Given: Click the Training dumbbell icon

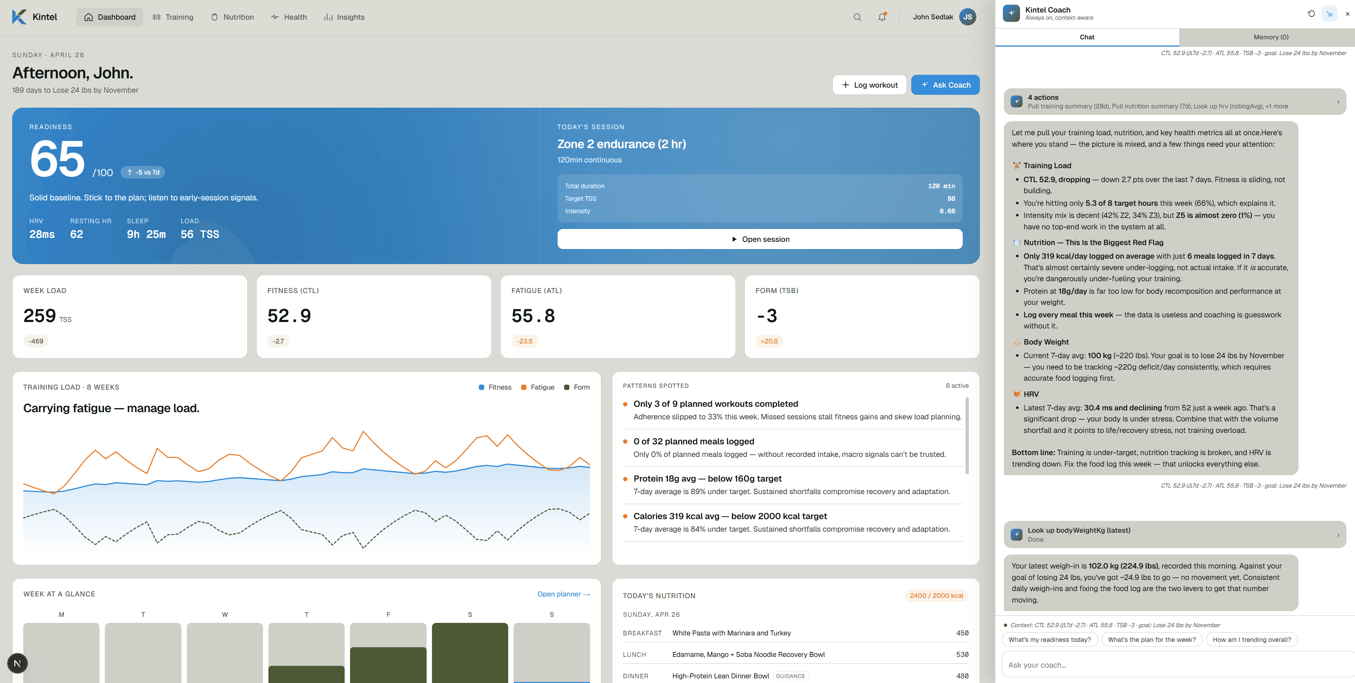Looking at the screenshot, I should [x=157, y=17].
